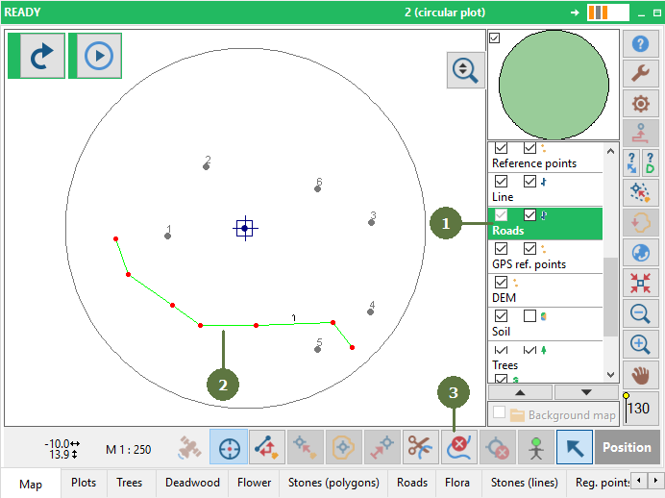Switch to the Stones (polygons) tab

[x=333, y=483]
